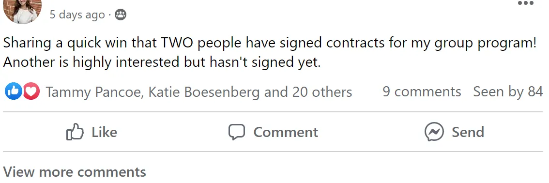Click the line 'Another is highly interested'
This screenshot has height=183, width=549.
[x=91, y=62]
